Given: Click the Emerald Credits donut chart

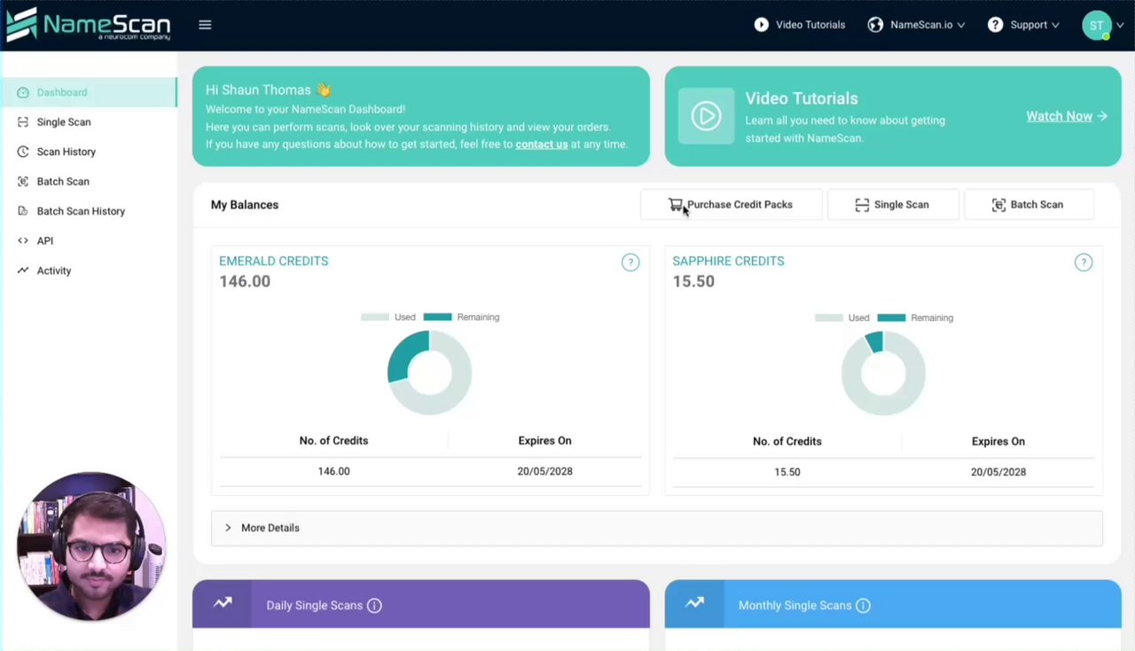Looking at the screenshot, I should tap(429, 373).
